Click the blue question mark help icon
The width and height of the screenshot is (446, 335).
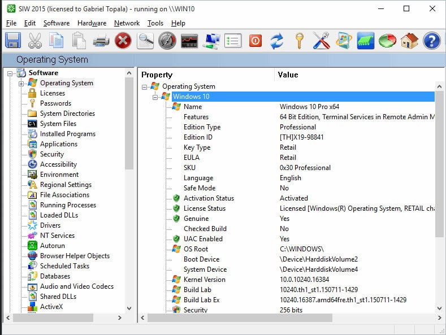click(x=431, y=41)
